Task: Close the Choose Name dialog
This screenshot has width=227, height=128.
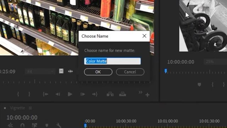Action: tap(144, 36)
